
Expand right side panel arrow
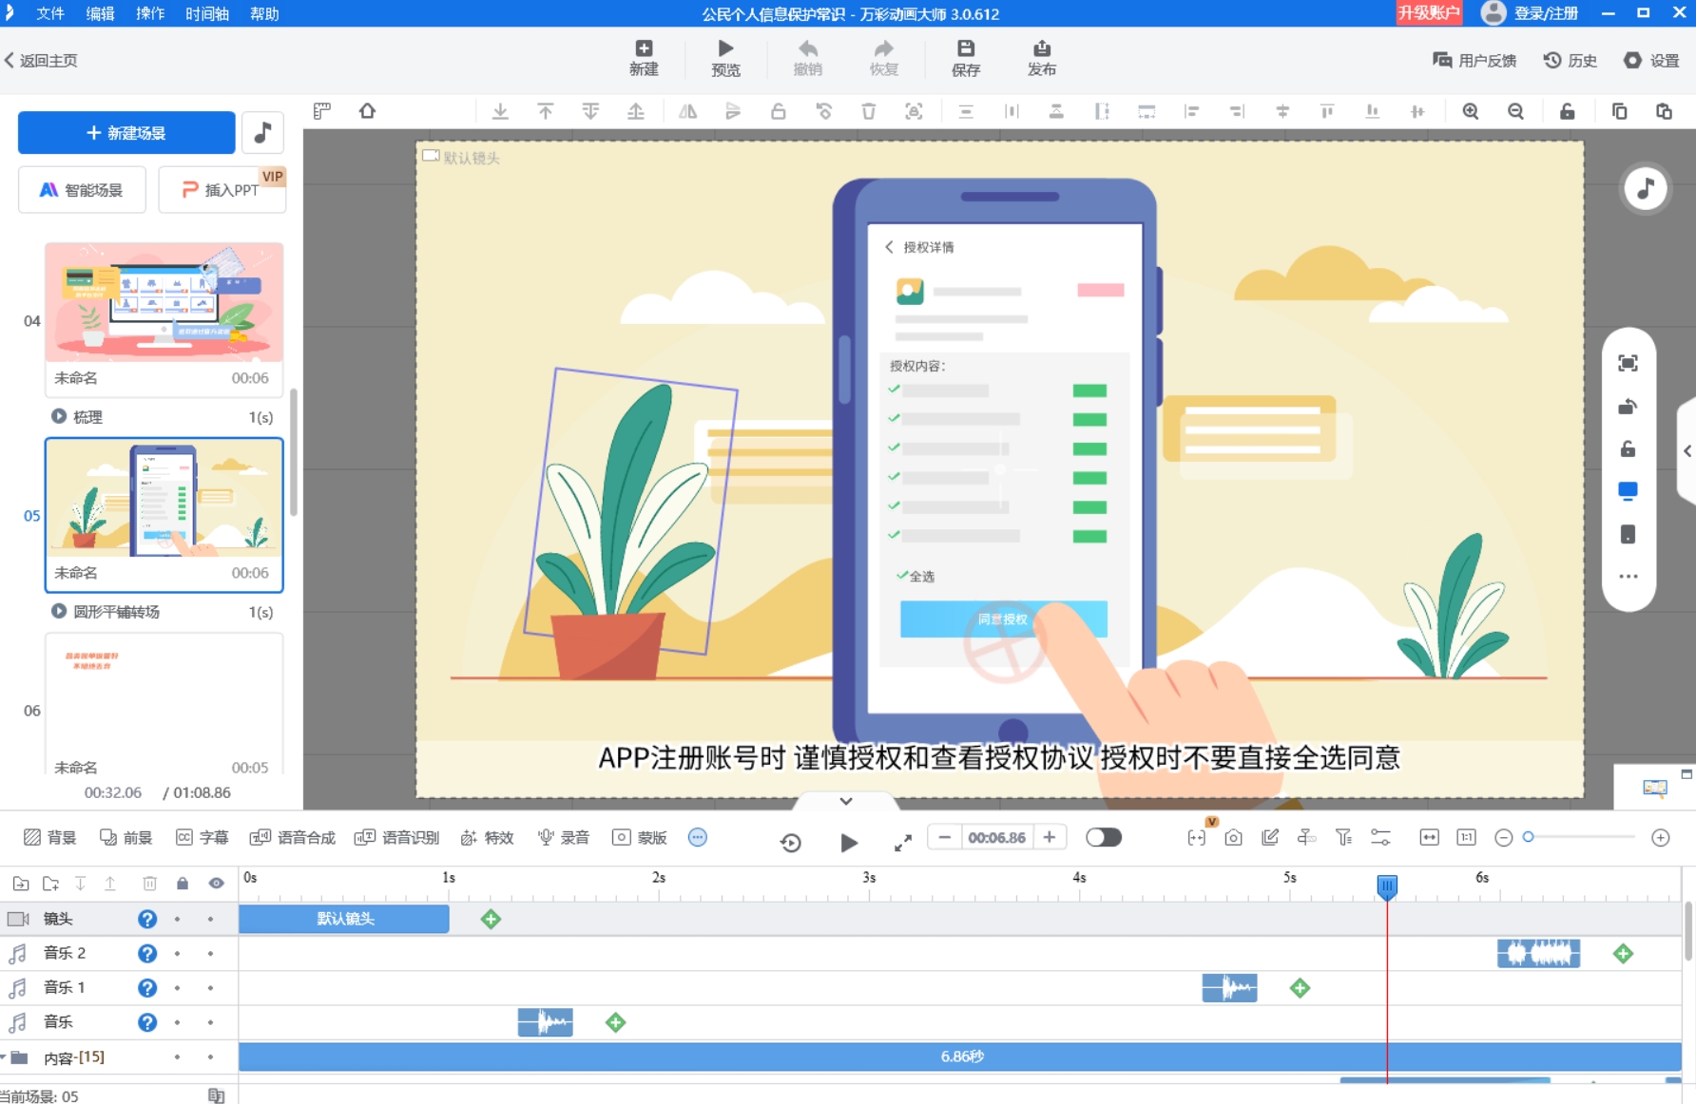click(x=1687, y=451)
